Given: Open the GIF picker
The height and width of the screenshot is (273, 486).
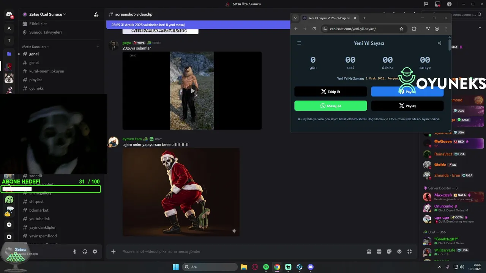Looking at the screenshot, I should [379, 251].
